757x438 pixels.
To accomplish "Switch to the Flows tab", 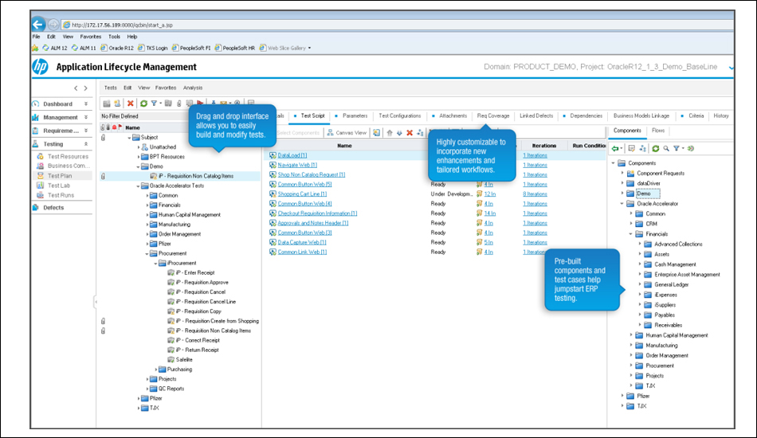I will 658,131.
